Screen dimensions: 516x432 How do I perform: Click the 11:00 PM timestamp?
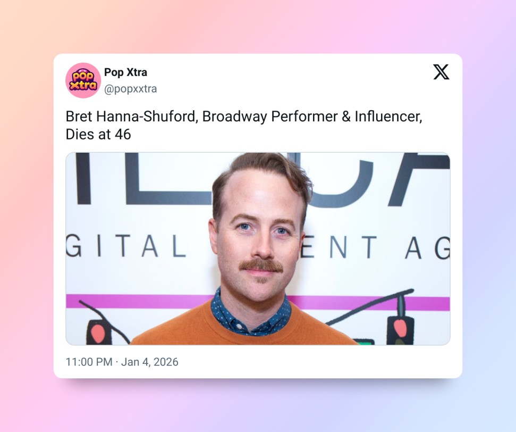coord(89,362)
